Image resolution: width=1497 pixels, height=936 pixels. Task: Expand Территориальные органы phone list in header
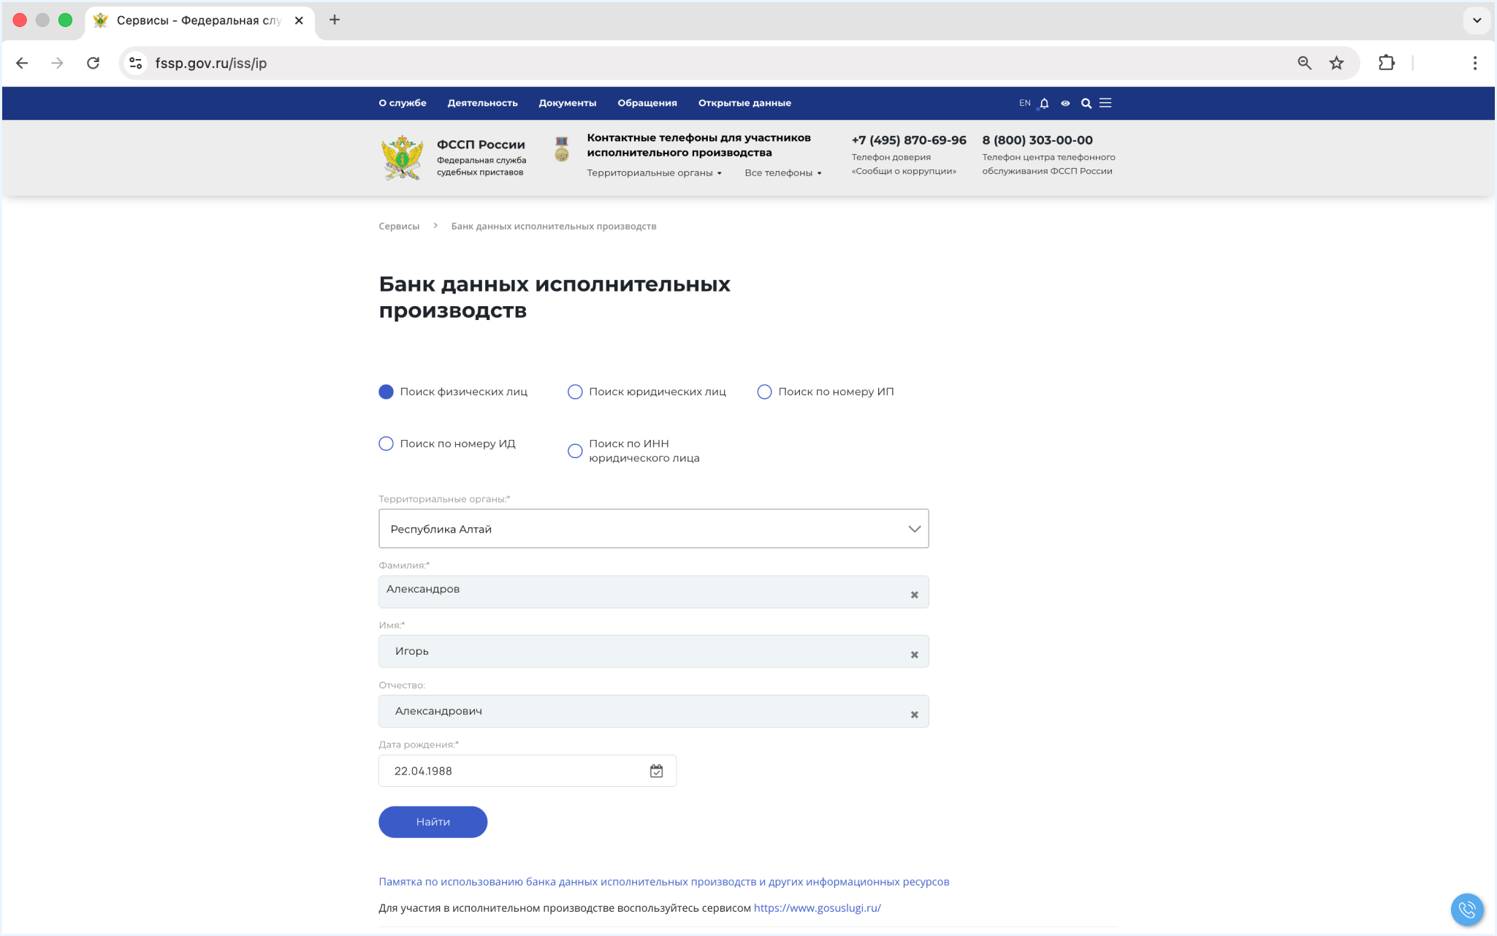(654, 172)
